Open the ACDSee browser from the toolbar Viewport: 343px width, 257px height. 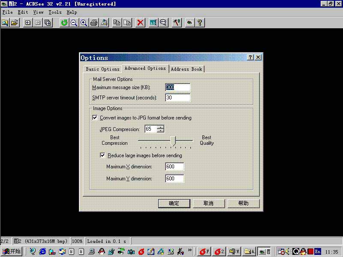pyautogui.click(x=5, y=23)
